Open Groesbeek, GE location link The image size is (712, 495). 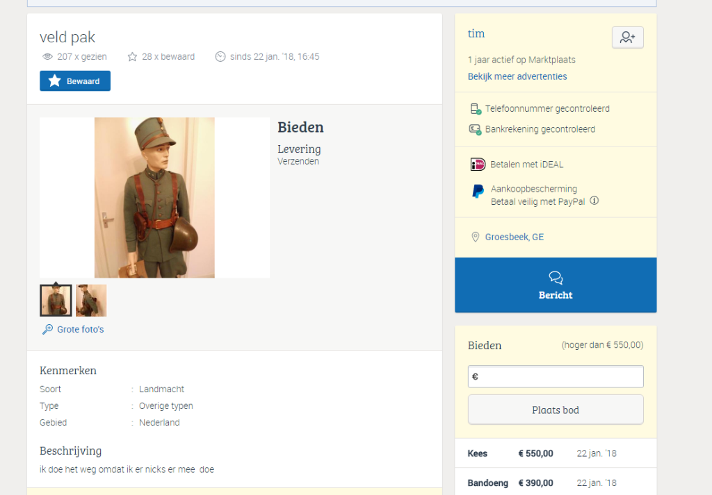[515, 237]
